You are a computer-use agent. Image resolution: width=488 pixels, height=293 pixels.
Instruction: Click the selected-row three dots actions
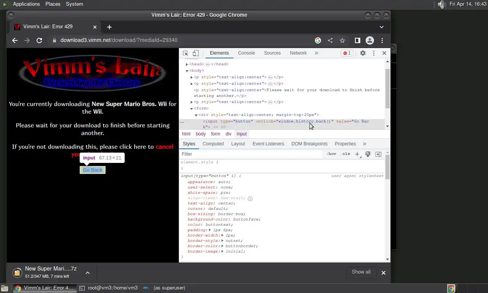[x=182, y=122]
